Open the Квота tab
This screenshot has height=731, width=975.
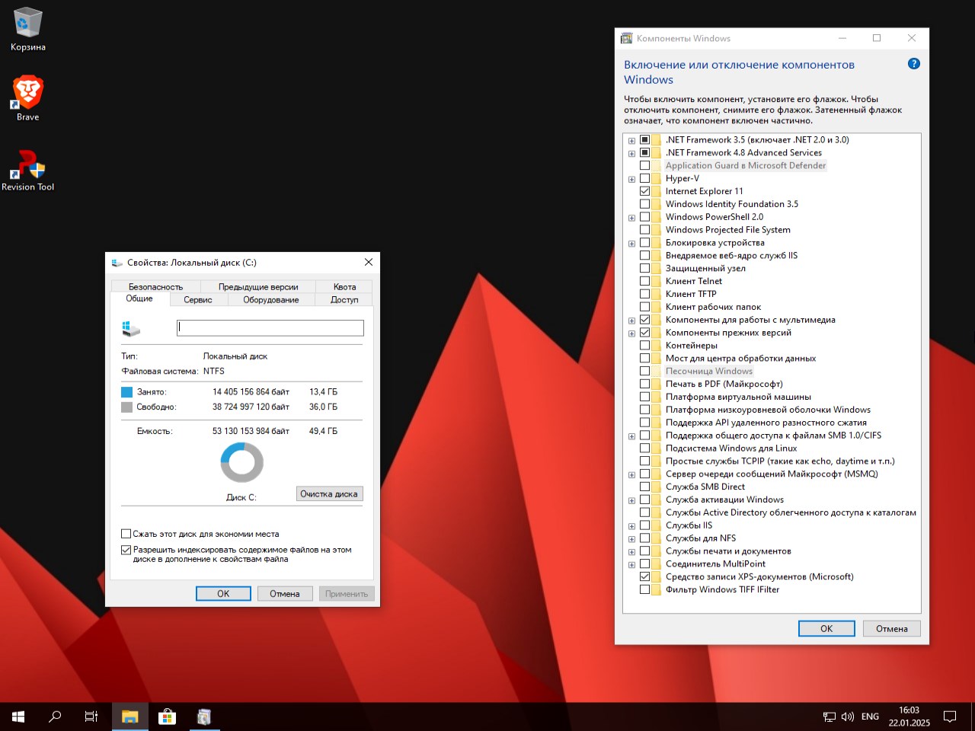point(345,287)
